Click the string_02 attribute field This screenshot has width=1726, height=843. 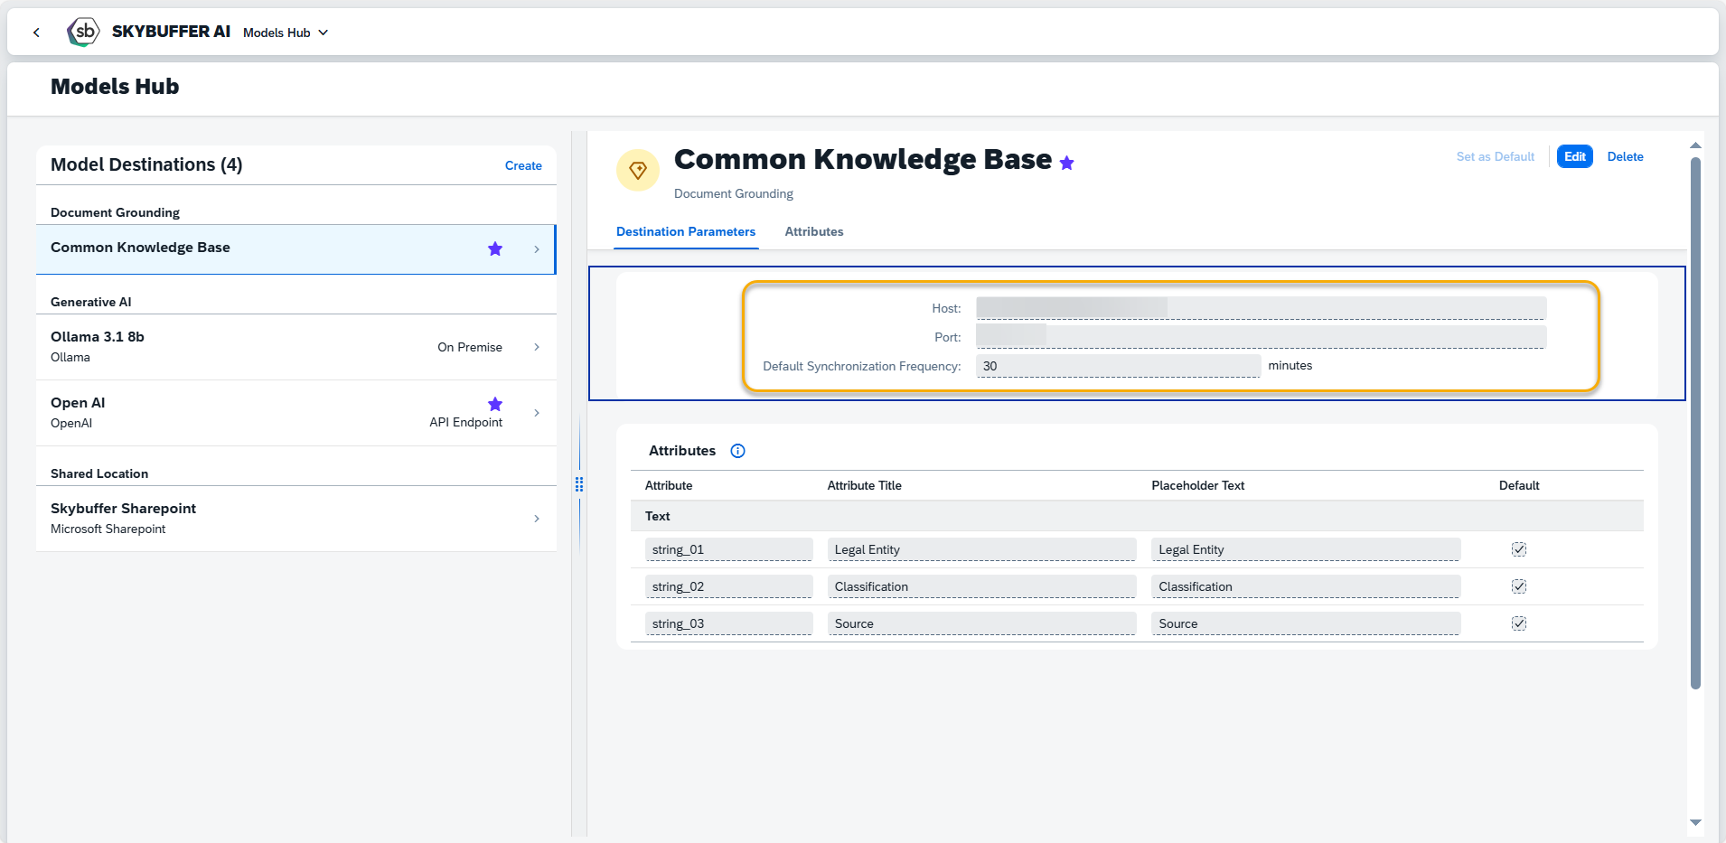(728, 586)
